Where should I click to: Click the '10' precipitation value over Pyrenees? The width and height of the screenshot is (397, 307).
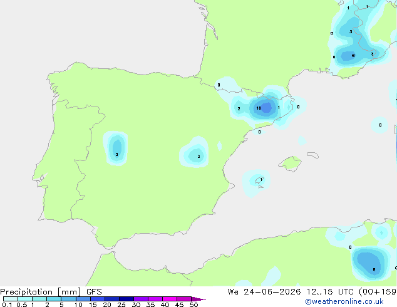coord(259,108)
